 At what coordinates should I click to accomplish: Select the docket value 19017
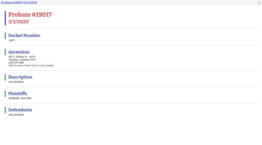(12, 40)
